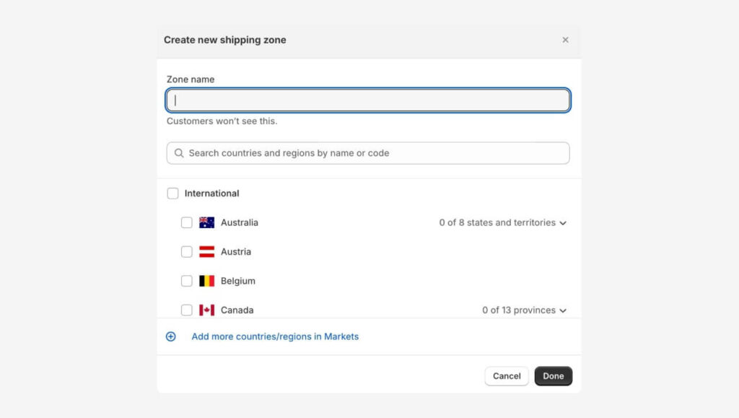Open Add more countries/regions in Markets
This screenshot has width=739, height=418.
click(x=274, y=336)
